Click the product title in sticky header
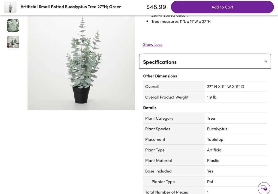This screenshot has width=278, height=194. [x=71, y=7]
